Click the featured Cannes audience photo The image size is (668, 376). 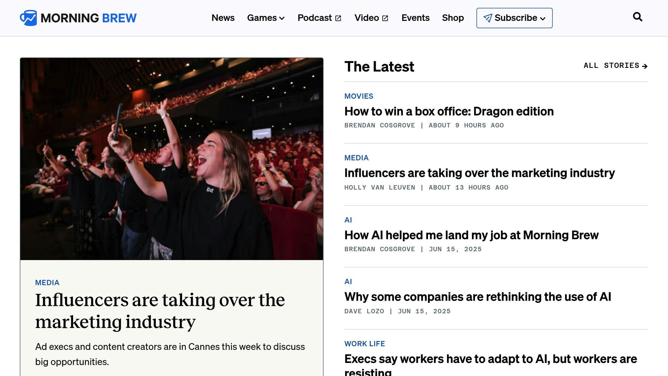click(x=172, y=159)
